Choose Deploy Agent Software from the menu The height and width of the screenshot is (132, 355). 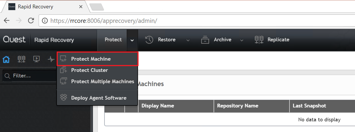(99, 98)
